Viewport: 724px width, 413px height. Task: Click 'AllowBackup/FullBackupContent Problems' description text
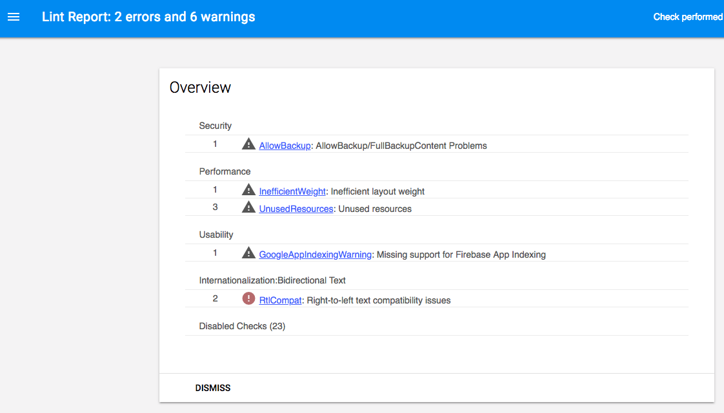tap(401, 146)
